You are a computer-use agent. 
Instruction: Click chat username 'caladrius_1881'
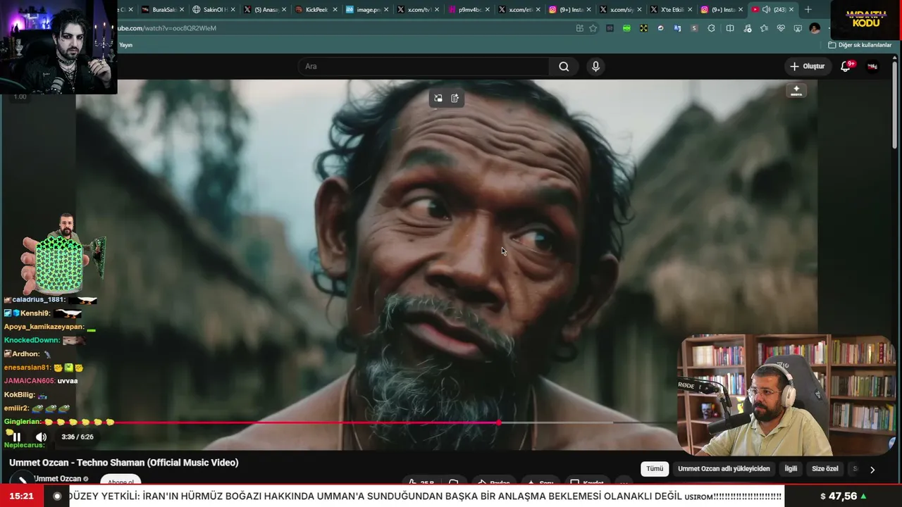(x=39, y=300)
